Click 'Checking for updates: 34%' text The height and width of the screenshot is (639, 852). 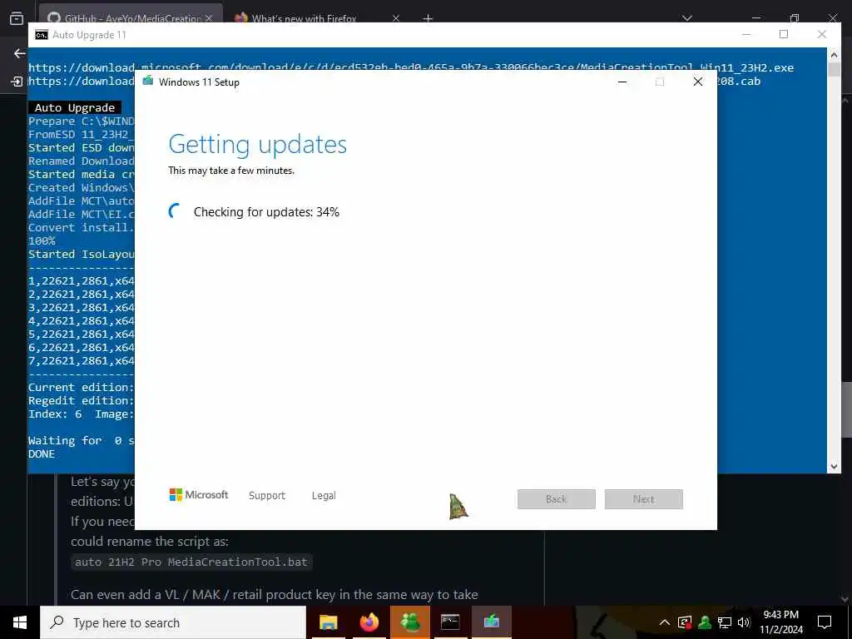click(266, 212)
